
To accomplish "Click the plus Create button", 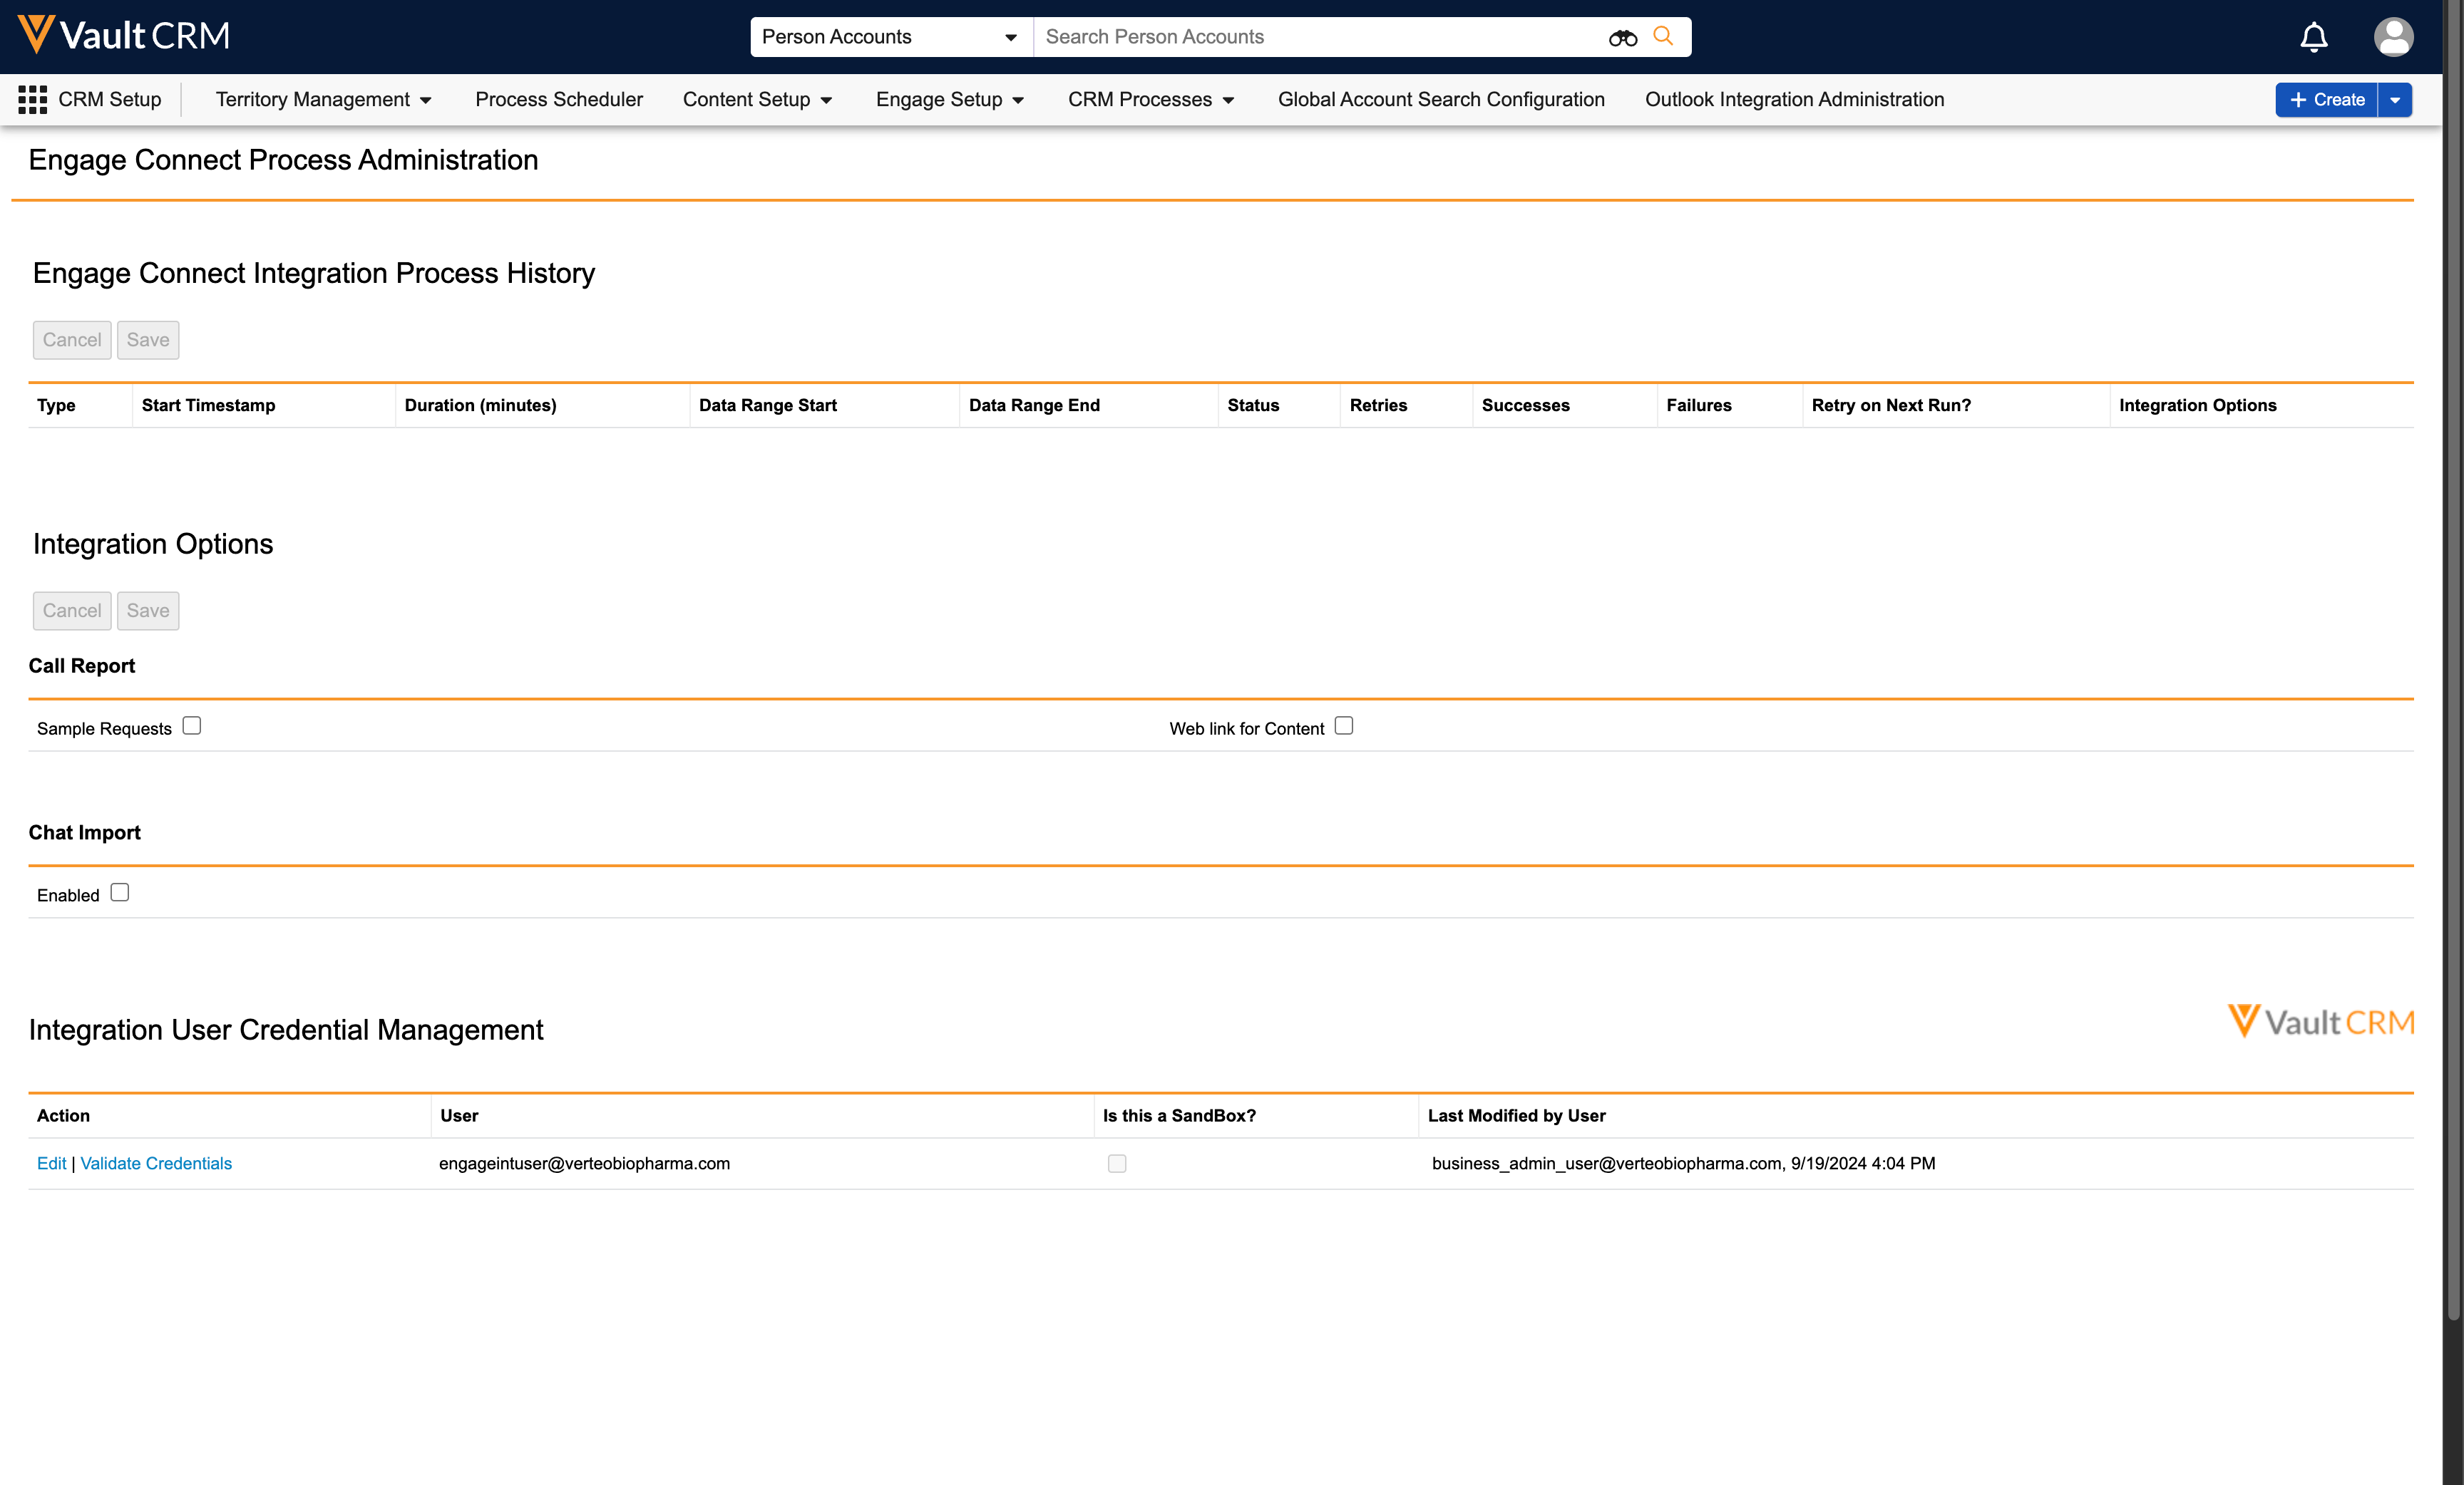I will 2326,100.
